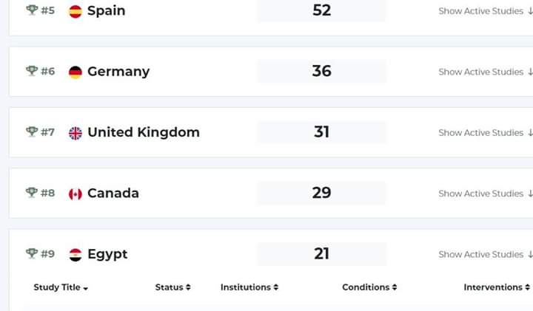The width and height of the screenshot is (533, 311).
Task: Sort table by Conditions column
Action: (x=369, y=287)
